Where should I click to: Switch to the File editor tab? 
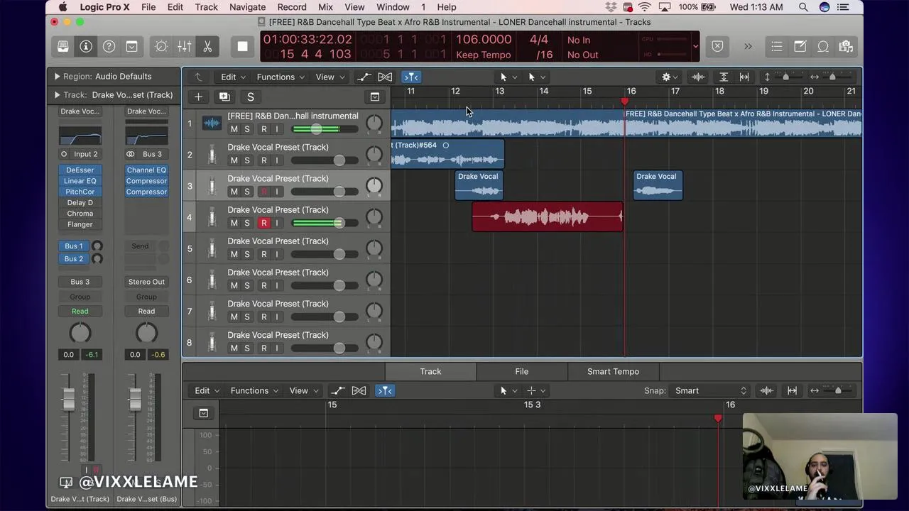(x=521, y=371)
